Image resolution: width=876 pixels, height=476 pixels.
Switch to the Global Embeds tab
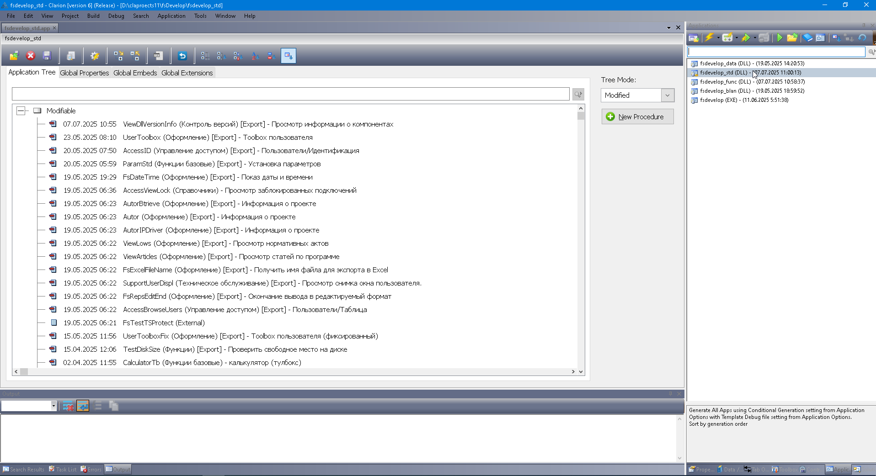[x=135, y=73]
